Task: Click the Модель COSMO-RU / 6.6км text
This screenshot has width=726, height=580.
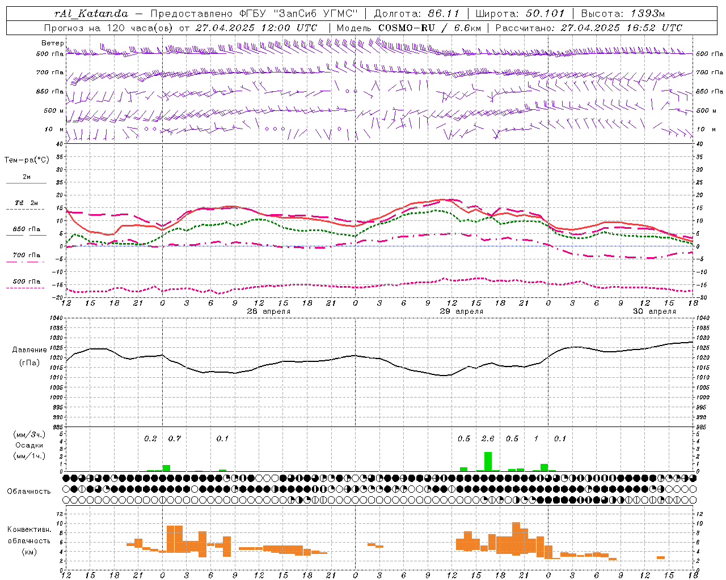Action: (x=409, y=28)
